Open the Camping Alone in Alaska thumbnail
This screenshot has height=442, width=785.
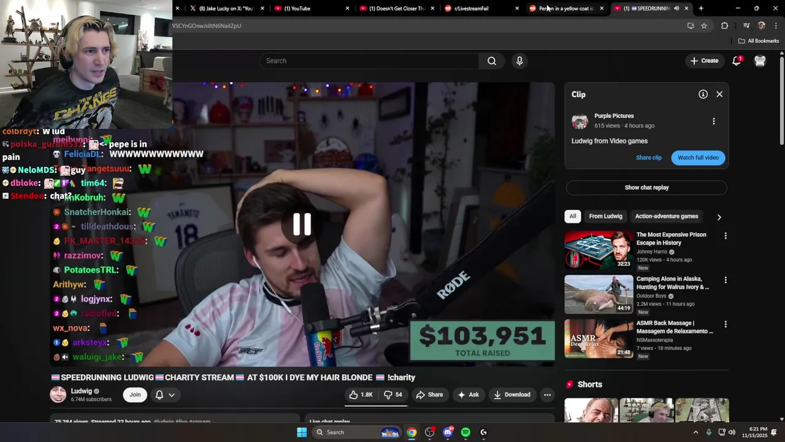pyautogui.click(x=599, y=294)
